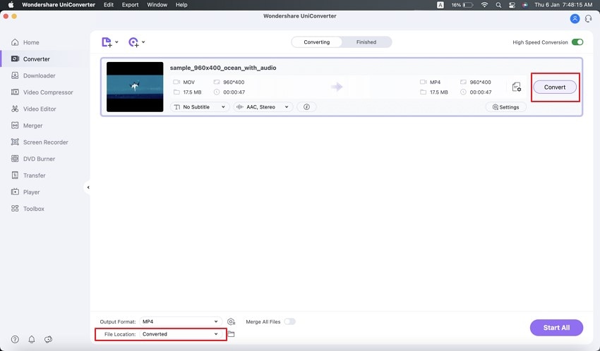Click the Start All button

coord(556,328)
